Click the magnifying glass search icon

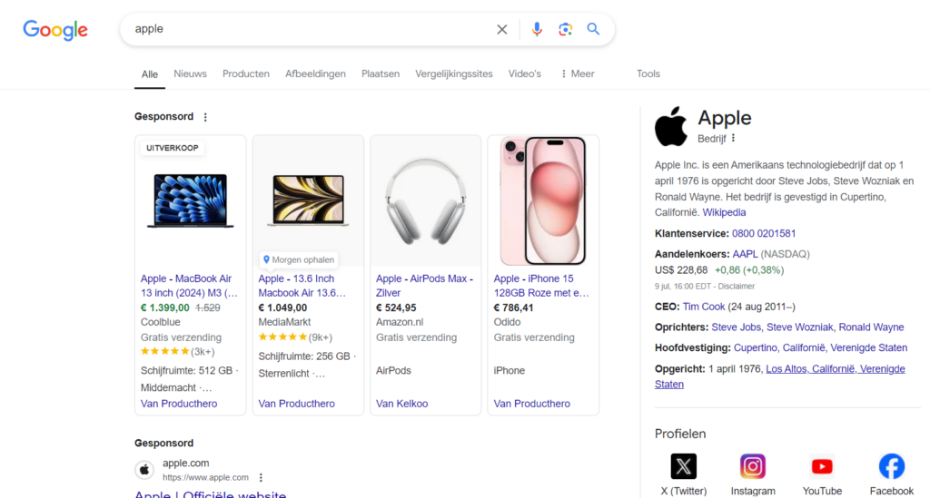click(x=593, y=29)
